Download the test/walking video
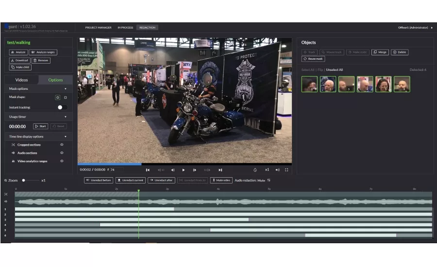This screenshot has width=437, height=267. [19, 60]
